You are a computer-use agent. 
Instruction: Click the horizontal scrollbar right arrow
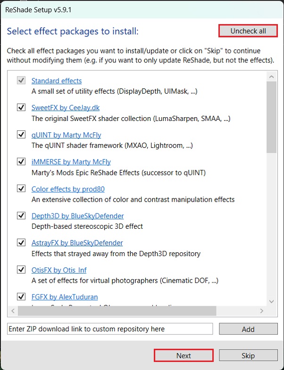(x=262, y=311)
